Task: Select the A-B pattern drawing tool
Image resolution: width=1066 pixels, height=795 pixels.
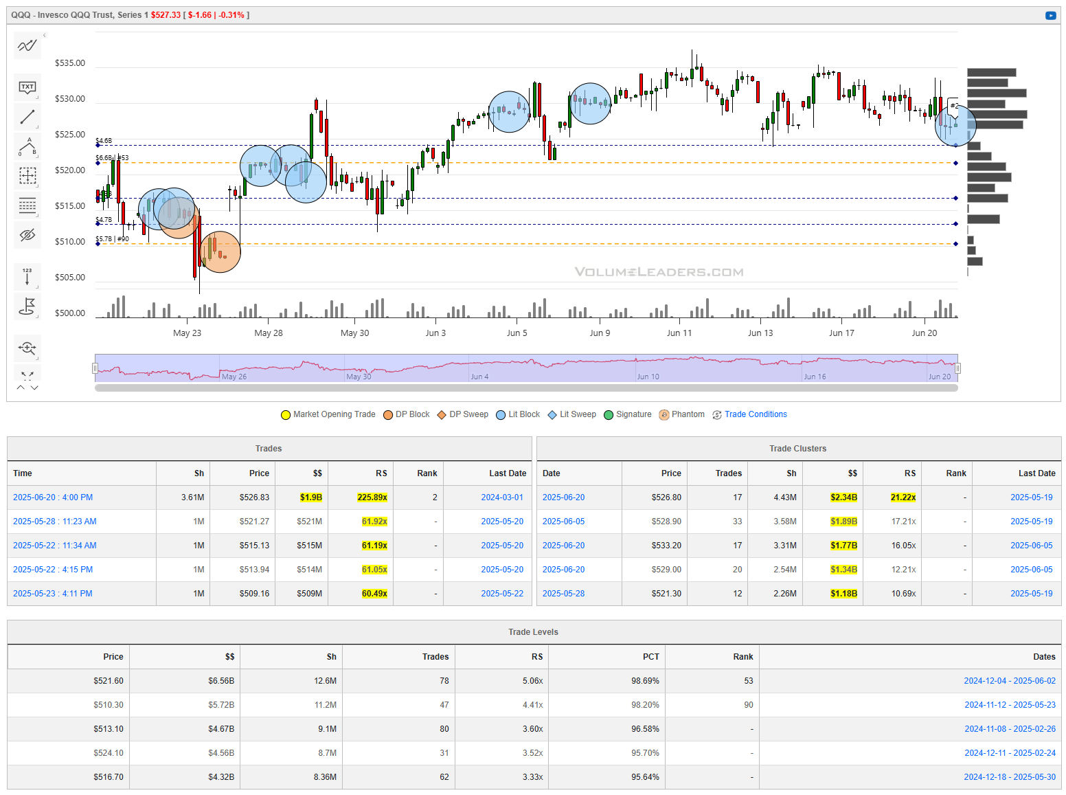Action: tap(27, 146)
